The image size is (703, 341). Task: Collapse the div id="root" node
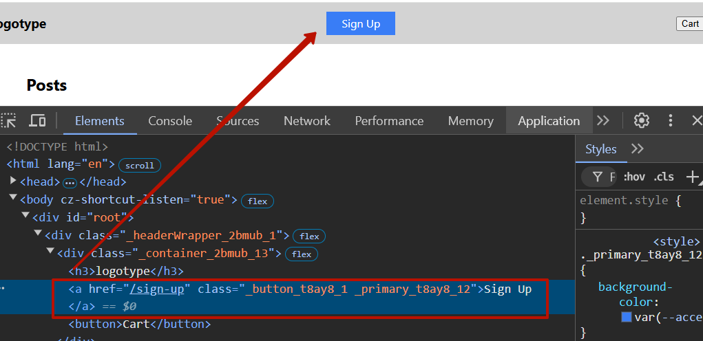click(25, 217)
